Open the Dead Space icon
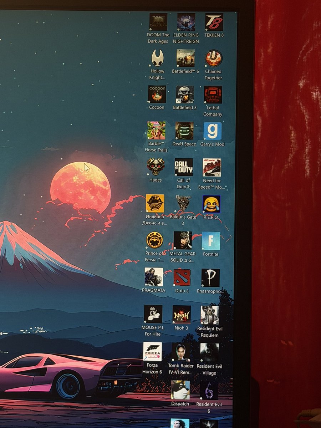This screenshot has width=321, height=428. (184, 131)
